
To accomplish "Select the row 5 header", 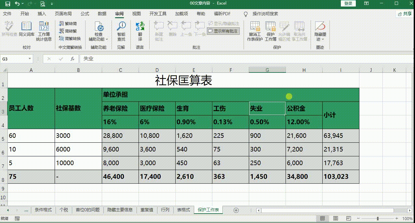I will point(4,136).
